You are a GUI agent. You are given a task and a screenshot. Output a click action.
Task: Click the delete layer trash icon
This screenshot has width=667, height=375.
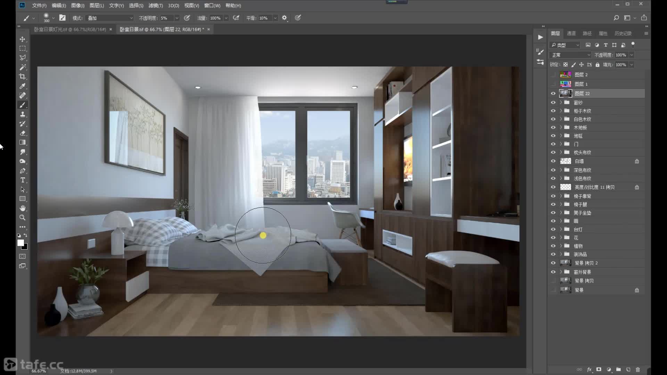point(638,369)
